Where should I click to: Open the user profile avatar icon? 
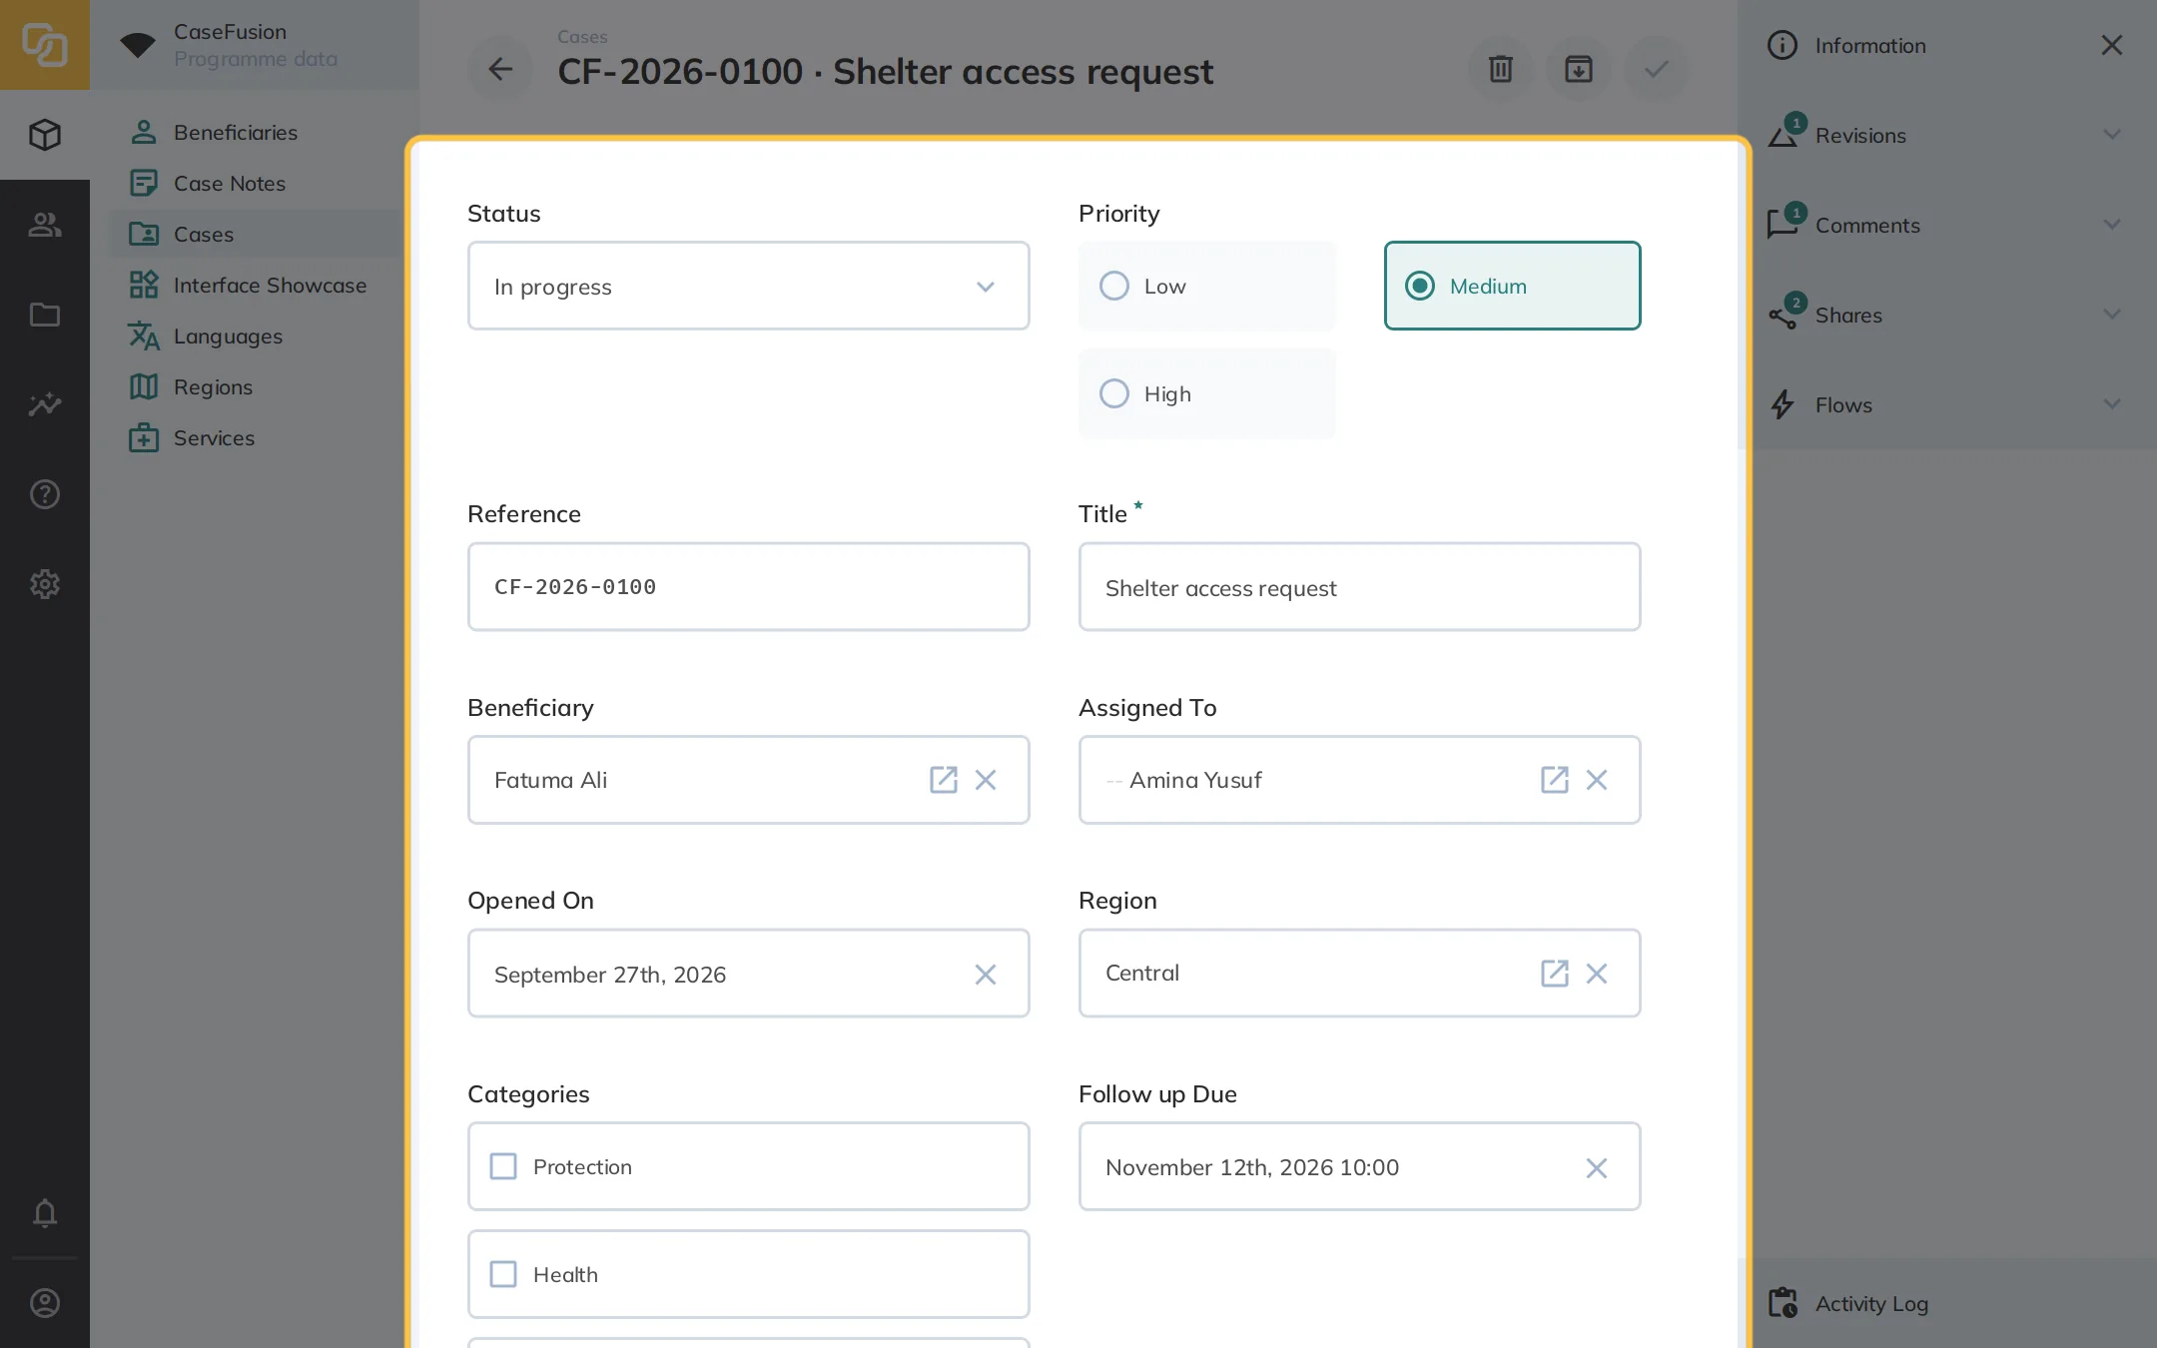tap(45, 1303)
